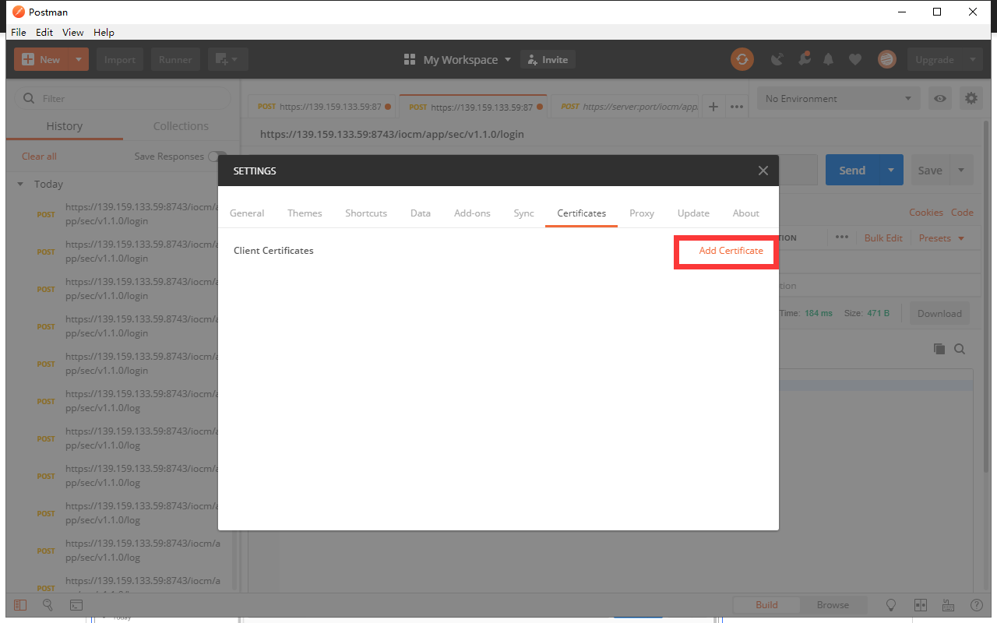The image size is (997, 623).
Task: Click the copy response icon
Action: [x=939, y=349]
